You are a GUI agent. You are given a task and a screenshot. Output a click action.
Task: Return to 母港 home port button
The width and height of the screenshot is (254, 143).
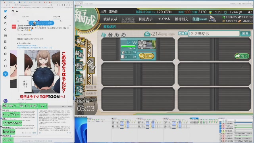[x=91, y=66]
